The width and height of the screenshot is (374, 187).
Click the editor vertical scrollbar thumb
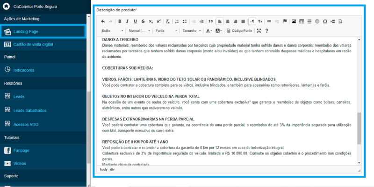(x=359, y=128)
